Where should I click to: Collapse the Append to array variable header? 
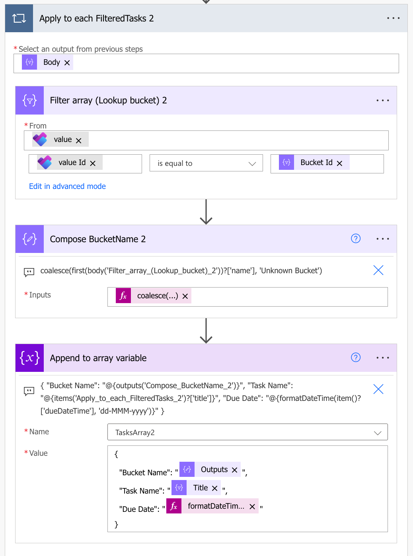click(206, 358)
